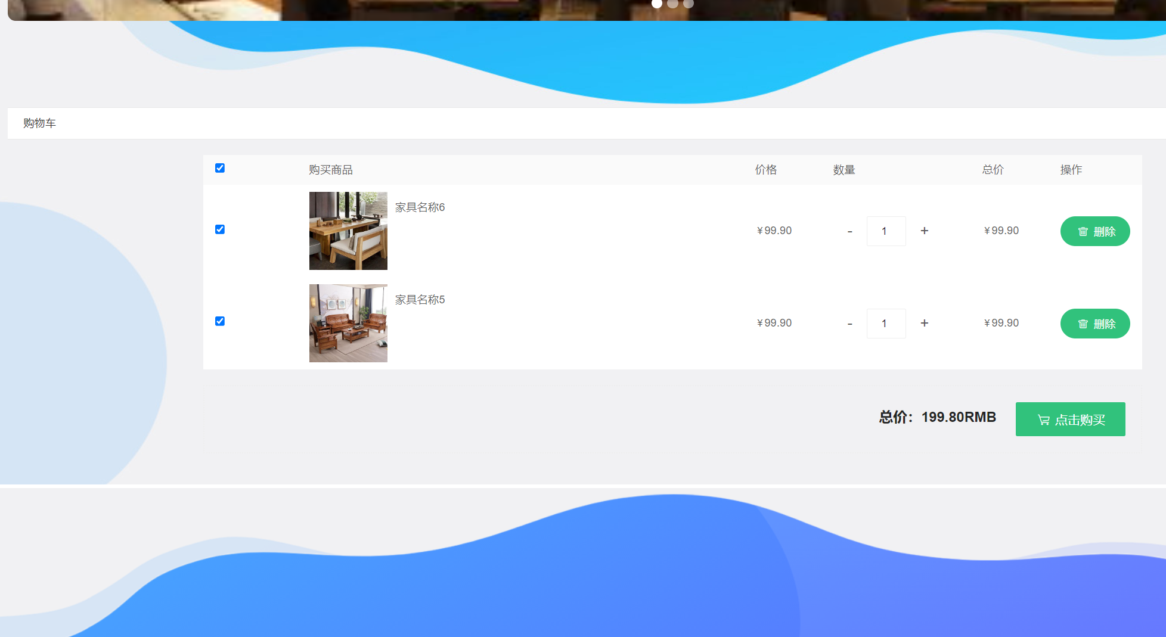Decrease quantity of 家具名称6 with minus
1166x637 pixels.
pos(849,231)
